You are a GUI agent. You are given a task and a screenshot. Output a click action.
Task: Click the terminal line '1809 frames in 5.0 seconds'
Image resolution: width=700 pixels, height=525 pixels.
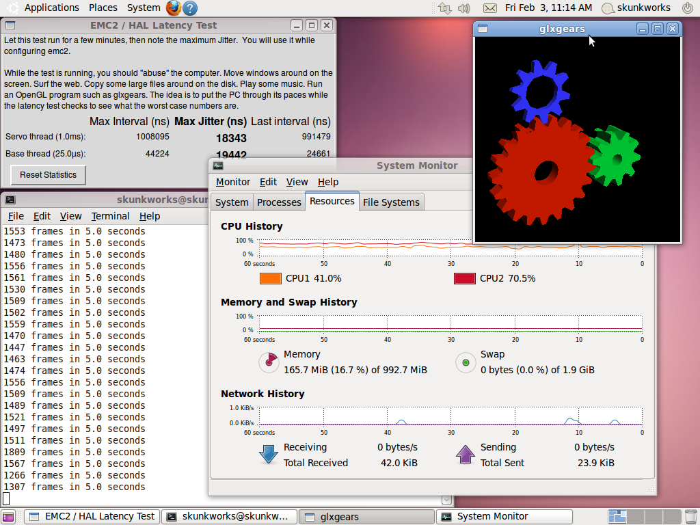(75, 453)
